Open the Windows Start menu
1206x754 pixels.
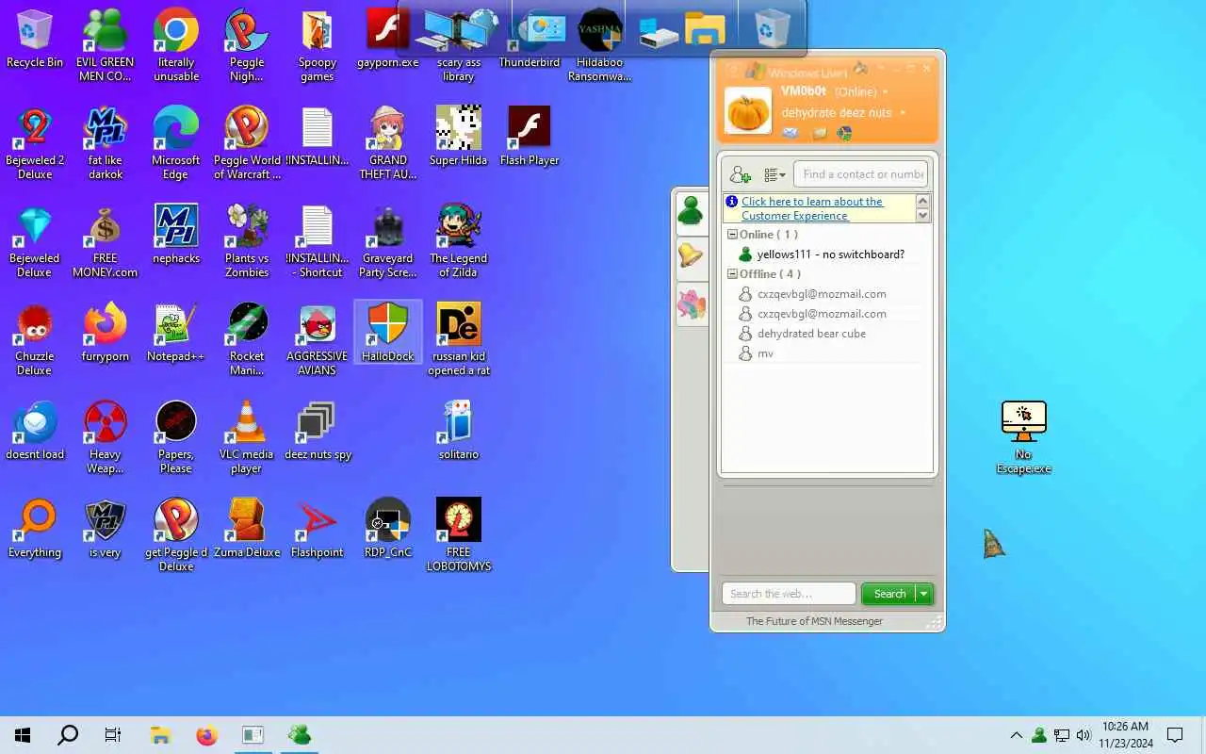23,735
